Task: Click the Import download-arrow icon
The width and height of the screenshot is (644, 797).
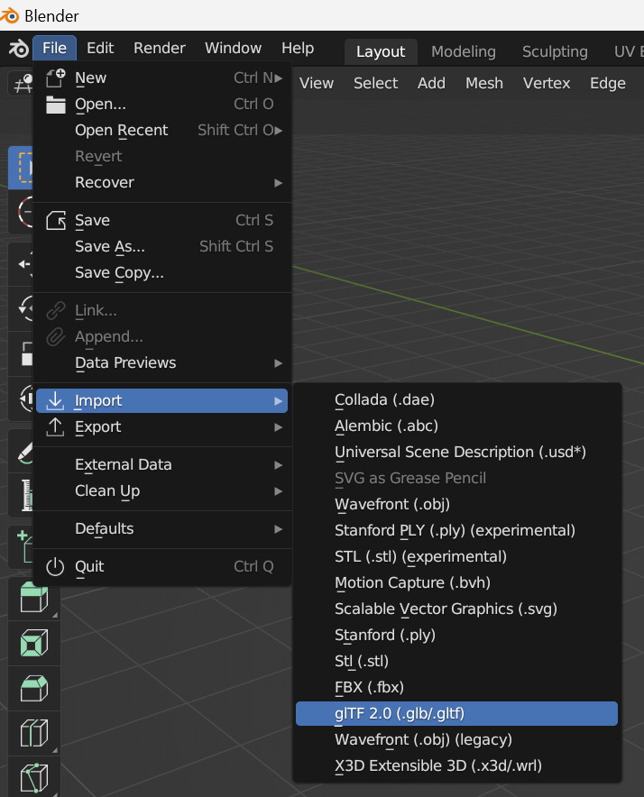Action: 55,401
